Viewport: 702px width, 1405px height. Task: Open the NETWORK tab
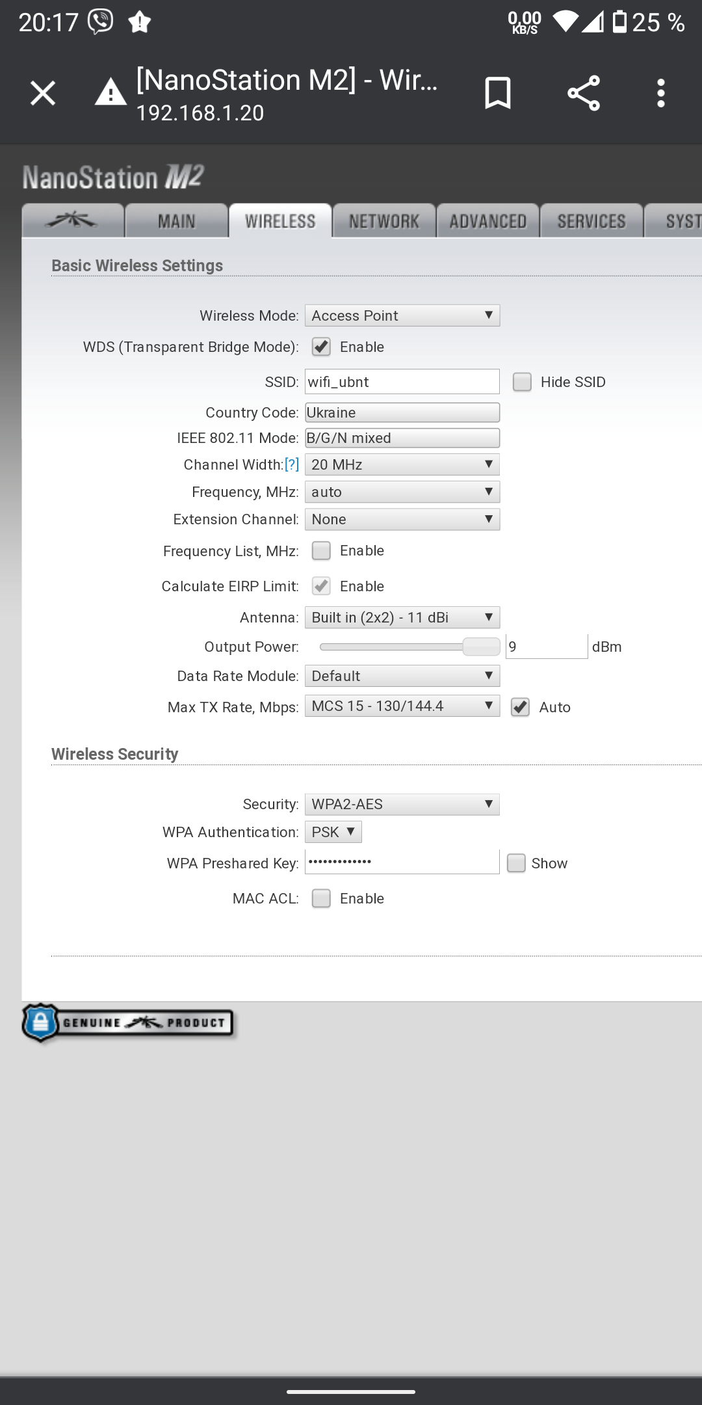point(384,221)
